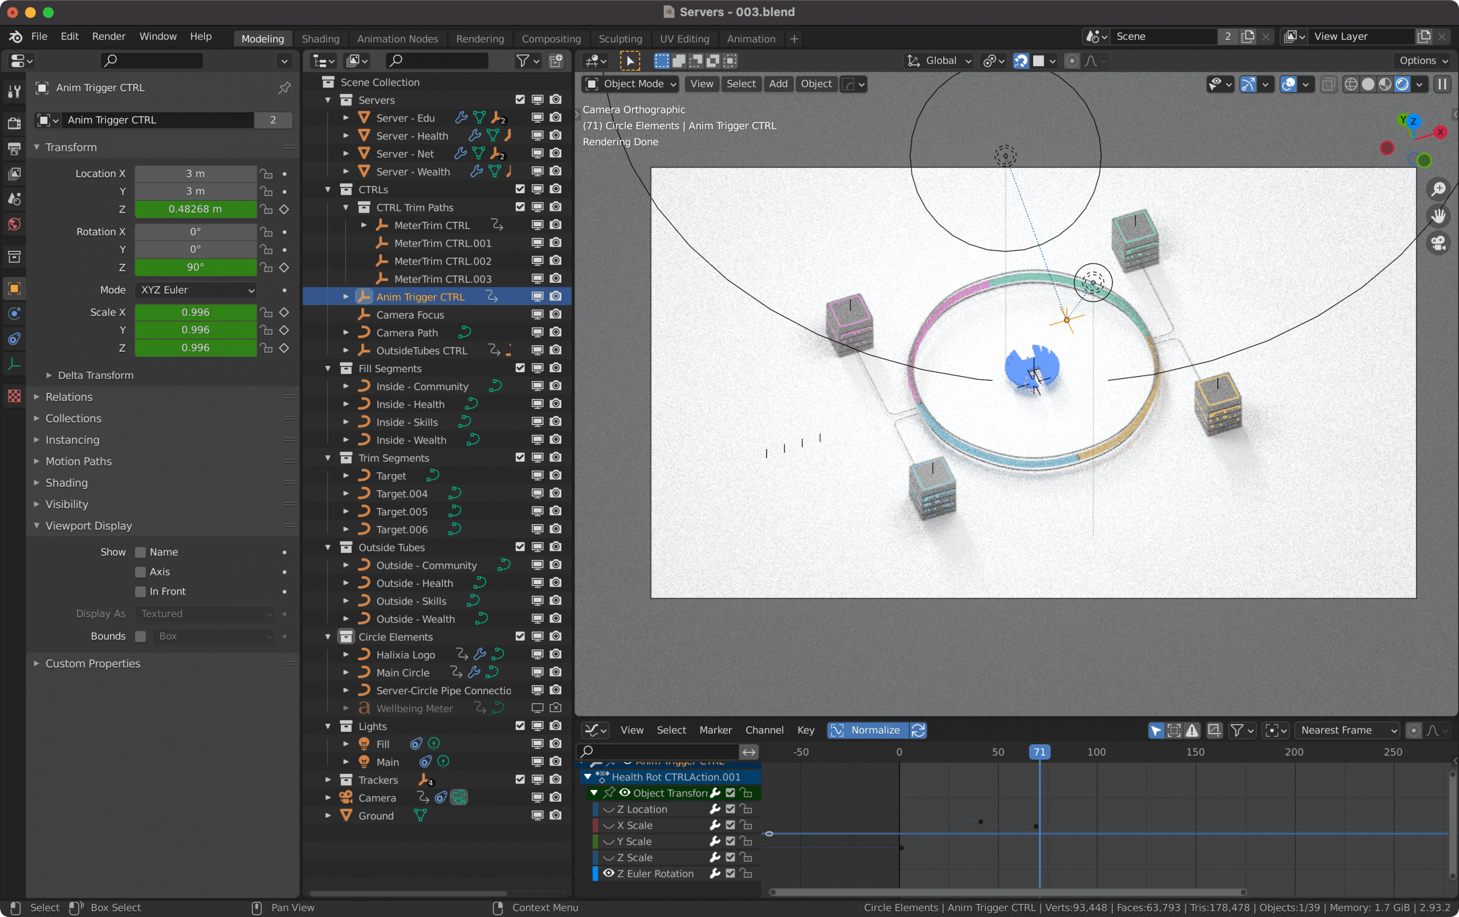Select the rendered viewport shading sphere

point(1402,84)
